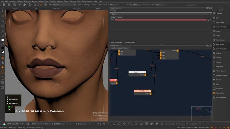Open the Image Manager palette in the sidebar
230x129 pixels.
point(220,27)
